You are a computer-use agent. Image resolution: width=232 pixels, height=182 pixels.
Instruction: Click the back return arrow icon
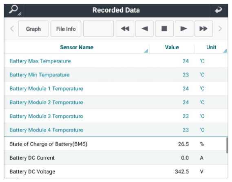pos(218,10)
